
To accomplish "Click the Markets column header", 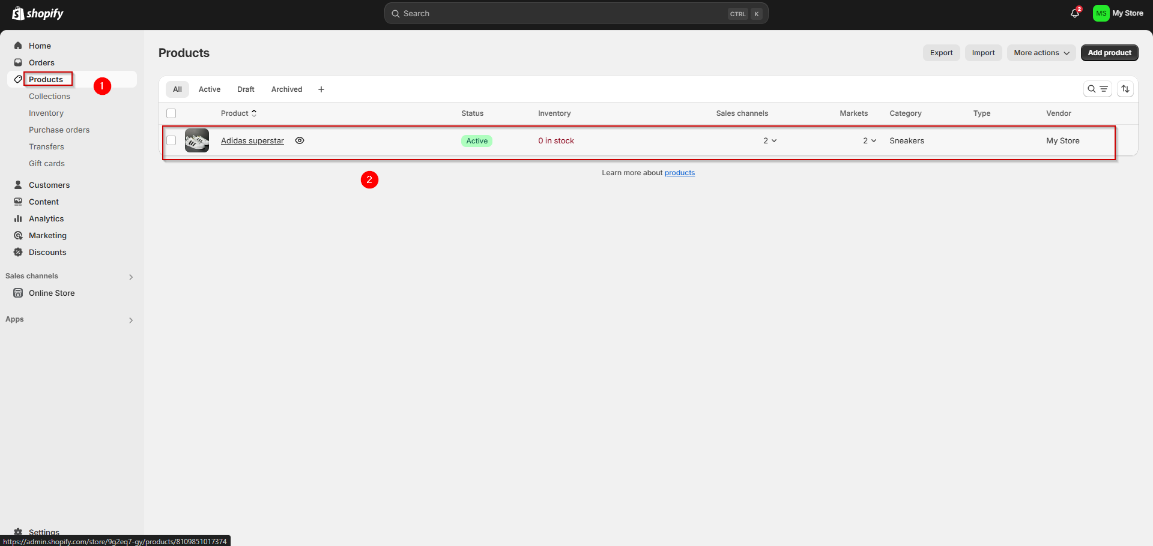I will click(x=854, y=113).
